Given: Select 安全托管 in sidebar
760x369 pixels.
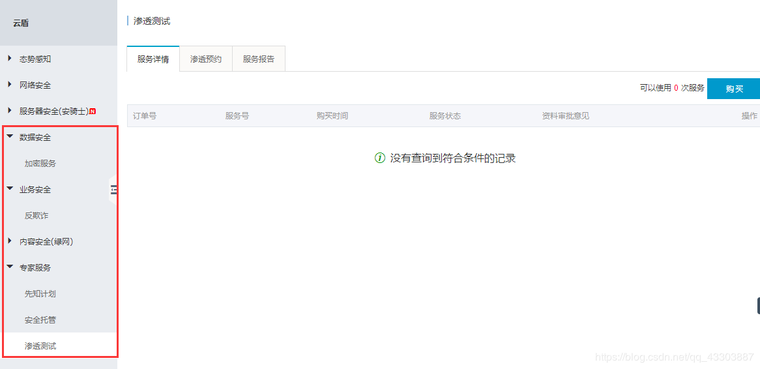Looking at the screenshot, I should pos(40,320).
